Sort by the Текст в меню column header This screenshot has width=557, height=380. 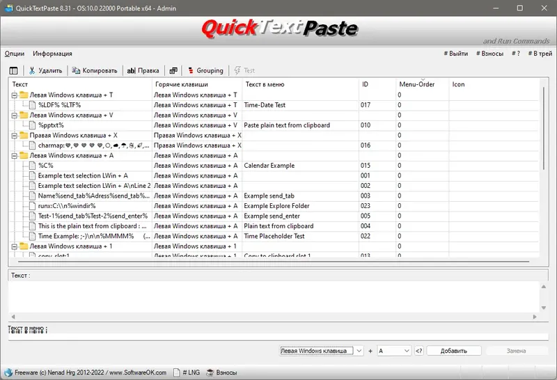301,84
